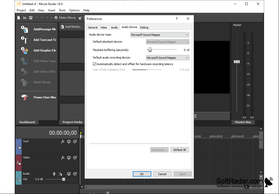Solo the Audio track
Image resolution: width=279 pixels, height=194 pixels.
click(x=75, y=174)
